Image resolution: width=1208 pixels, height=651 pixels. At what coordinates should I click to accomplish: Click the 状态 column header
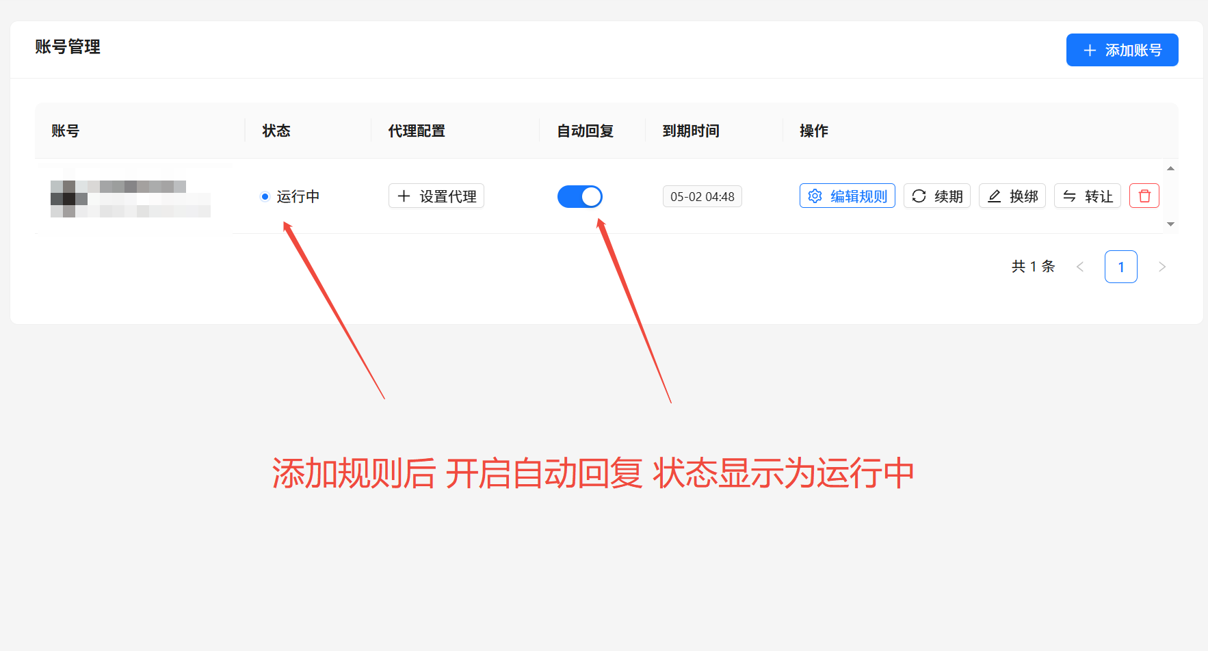coord(276,131)
